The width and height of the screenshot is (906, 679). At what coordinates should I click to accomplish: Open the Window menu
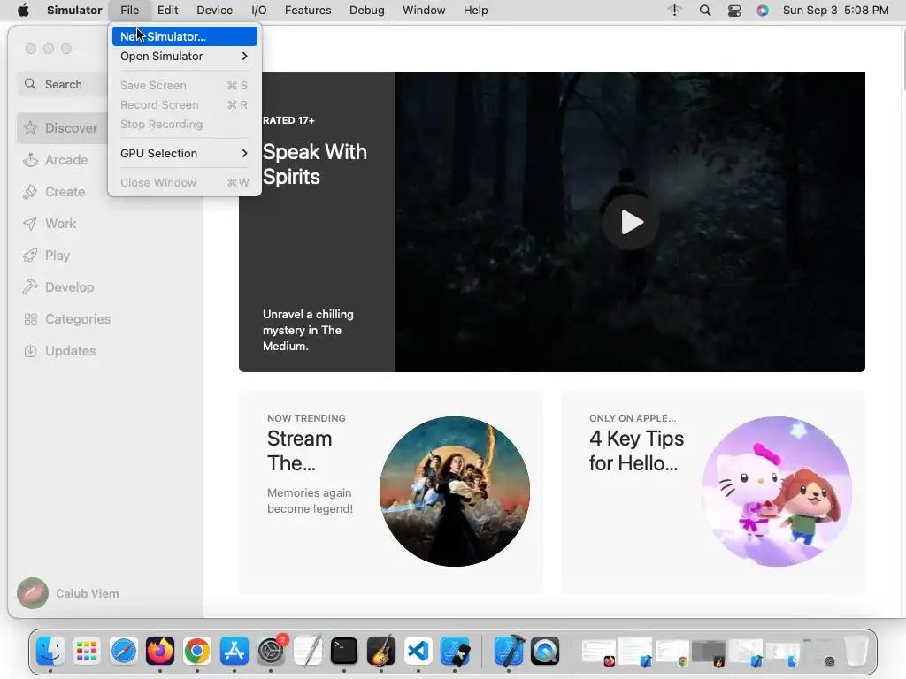424,11
